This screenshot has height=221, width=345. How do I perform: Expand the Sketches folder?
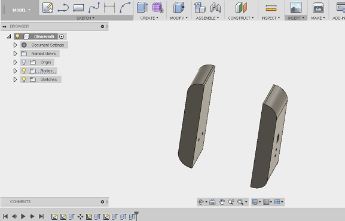pos(15,79)
